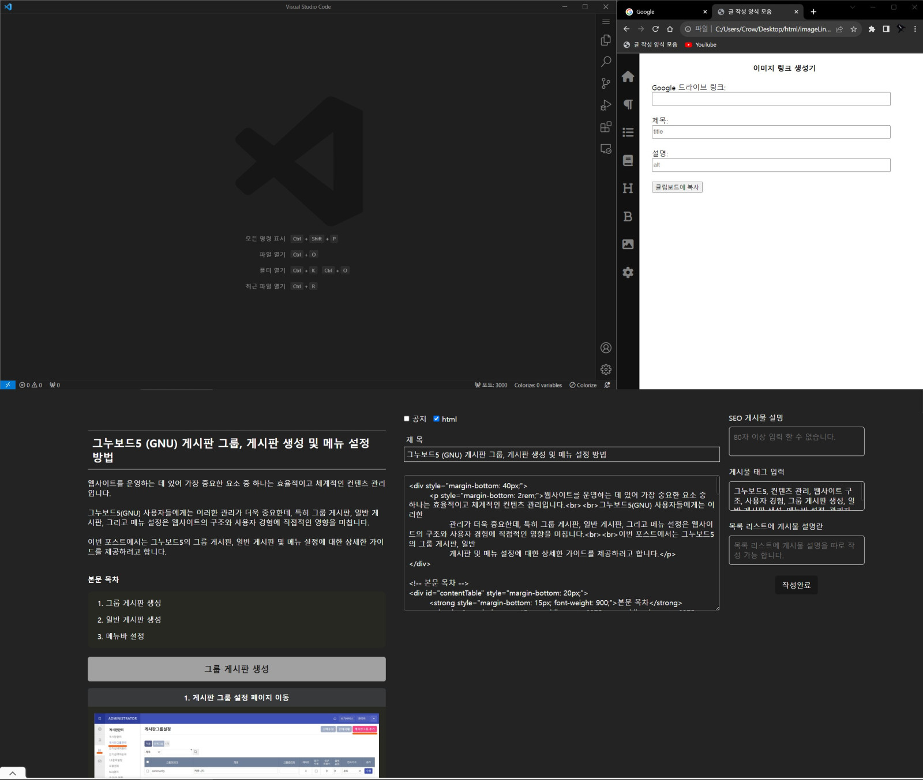Open the YouTube bookmark

coord(700,44)
